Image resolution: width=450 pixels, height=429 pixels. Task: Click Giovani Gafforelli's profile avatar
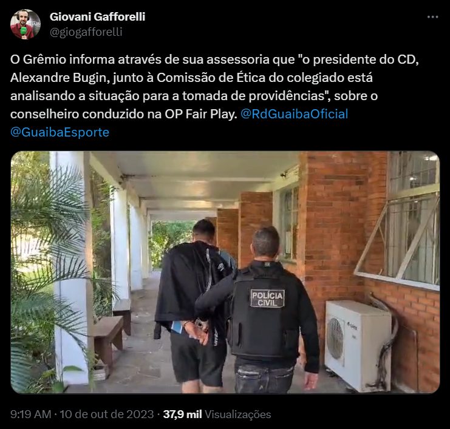point(26,24)
